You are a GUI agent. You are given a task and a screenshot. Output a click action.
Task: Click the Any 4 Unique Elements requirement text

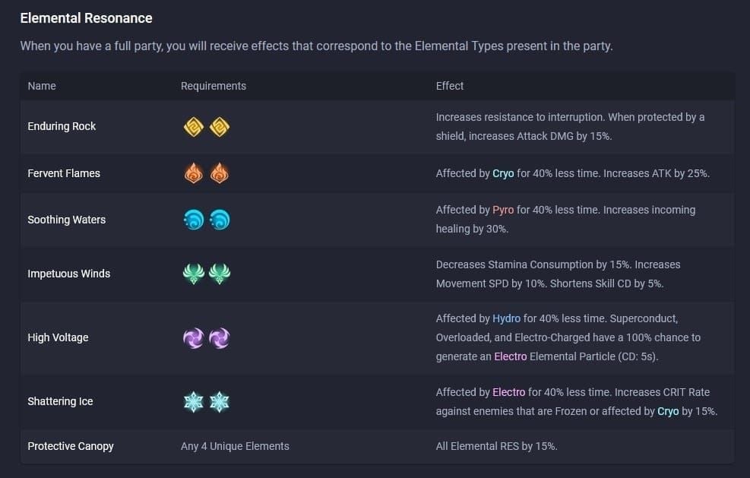pyautogui.click(x=235, y=446)
